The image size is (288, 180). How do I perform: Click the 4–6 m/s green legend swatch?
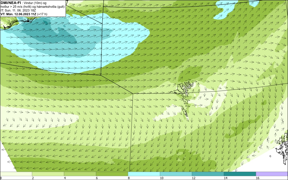(80, 174)
